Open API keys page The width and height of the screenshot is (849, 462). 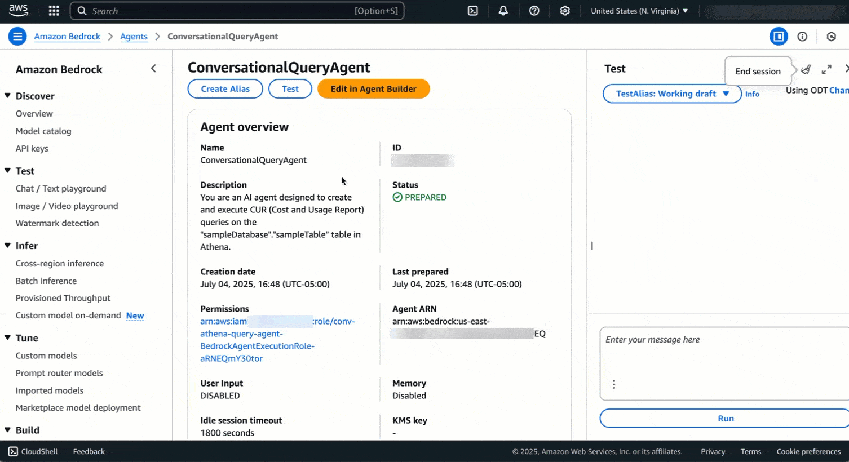click(x=32, y=149)
